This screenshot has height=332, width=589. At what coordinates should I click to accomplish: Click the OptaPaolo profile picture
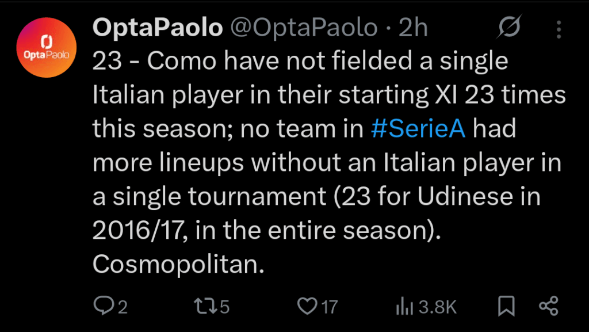pos(46,48)
